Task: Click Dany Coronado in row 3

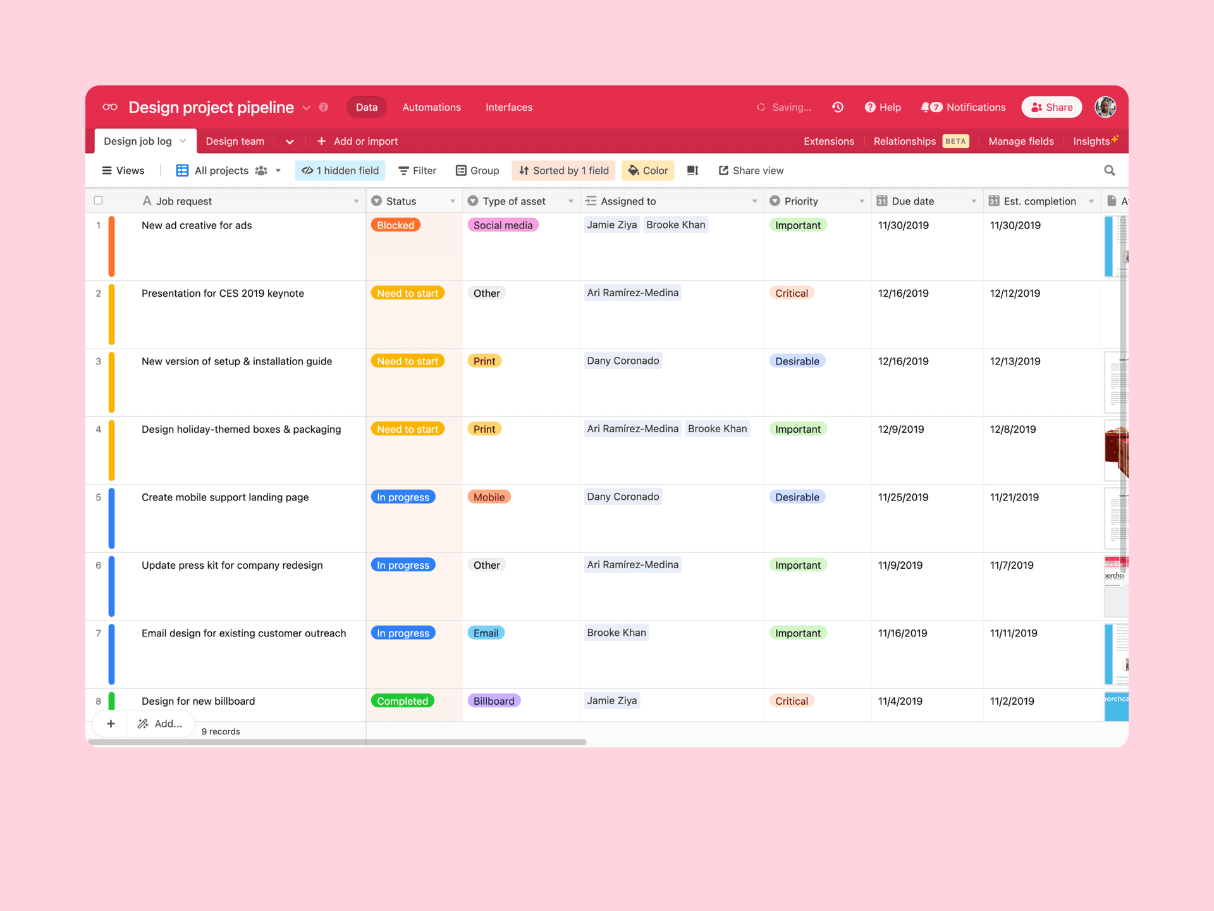Action: [x=623, y=361]
